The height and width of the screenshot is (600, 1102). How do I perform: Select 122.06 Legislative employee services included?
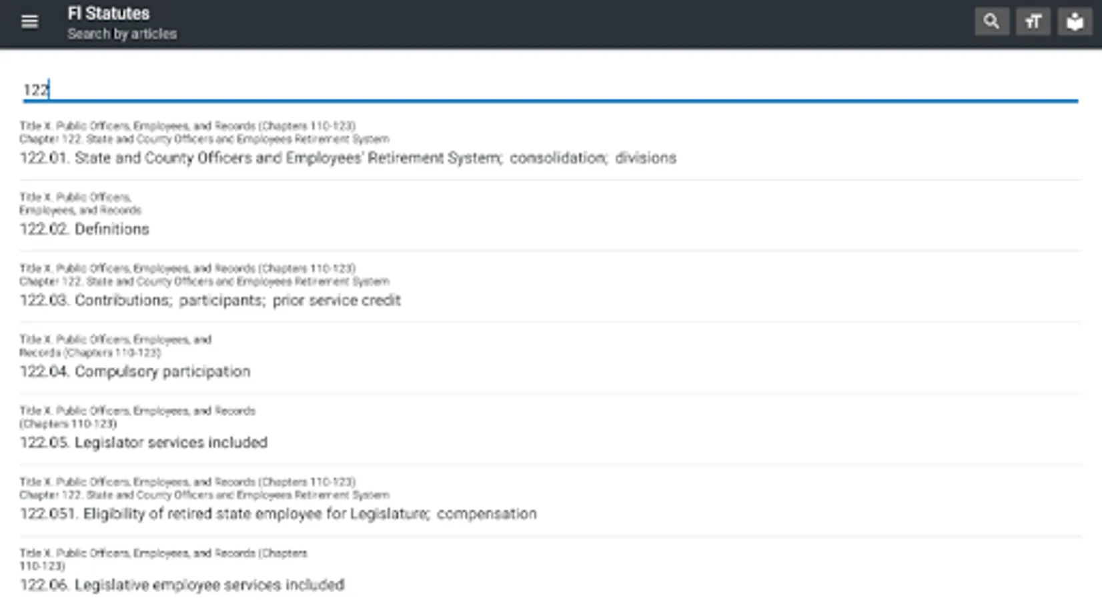point(182,585)
